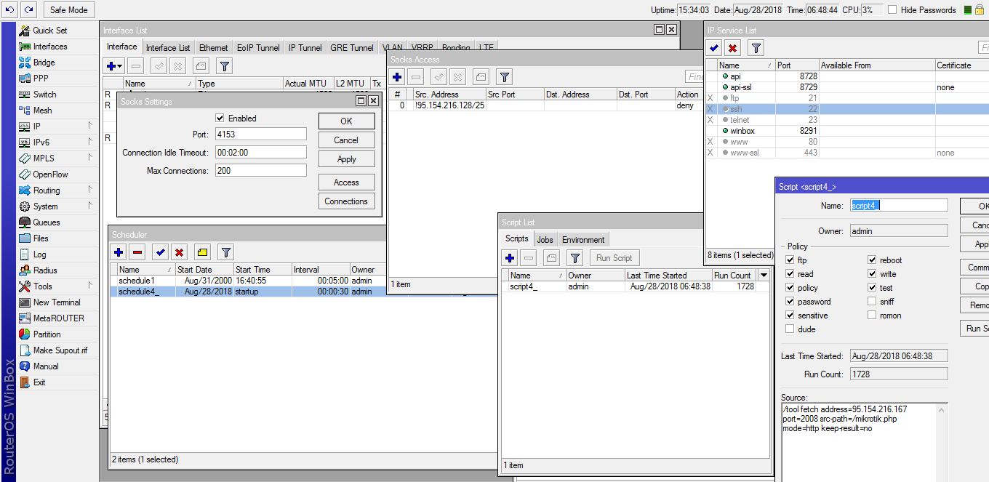Open the column dropdown in Script List
Screen dimensions: 989x482
pos(763,276)
